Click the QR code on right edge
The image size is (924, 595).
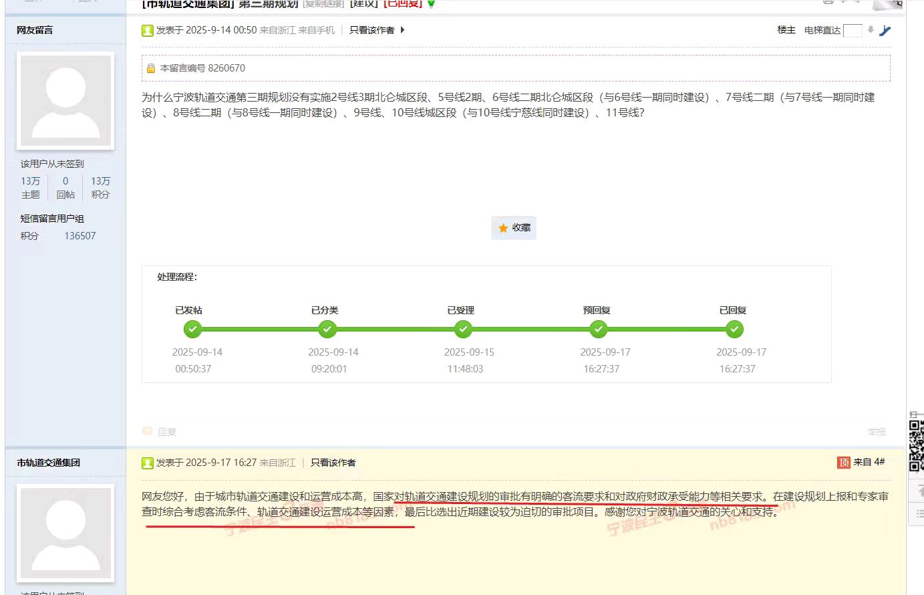(916, 445)
